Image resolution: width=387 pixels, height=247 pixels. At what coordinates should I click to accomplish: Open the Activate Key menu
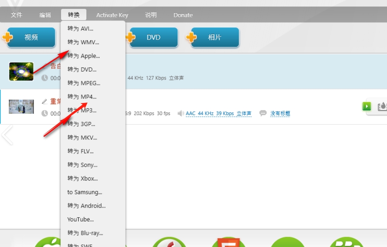pos(112,15)
